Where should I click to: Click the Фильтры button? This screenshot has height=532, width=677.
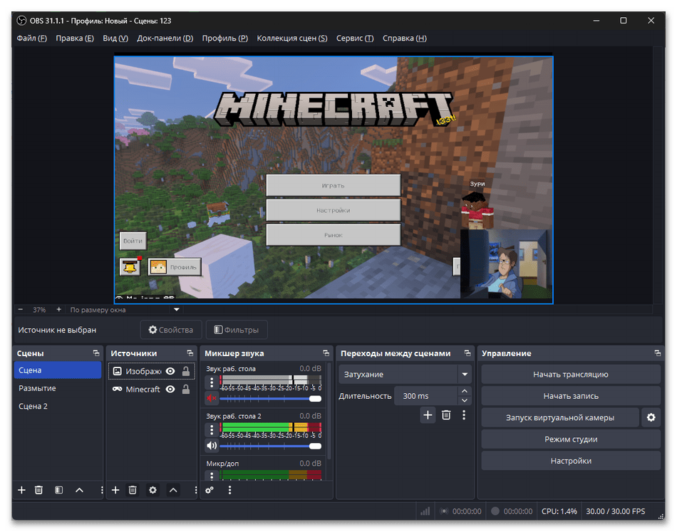click(x=237, y=330)
